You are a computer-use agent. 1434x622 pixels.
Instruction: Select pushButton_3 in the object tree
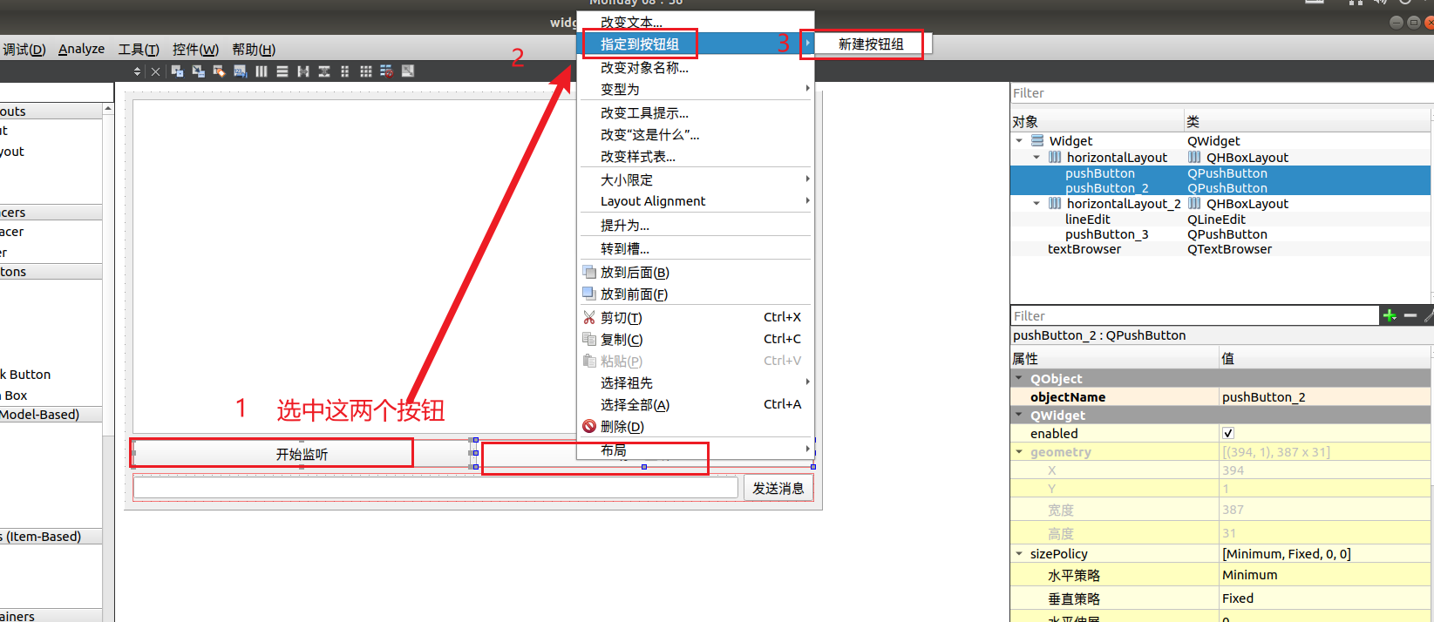(1106, 233)
